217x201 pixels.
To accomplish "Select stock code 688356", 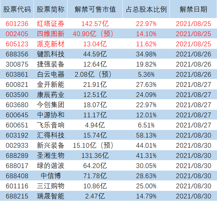I will (17, 54).
